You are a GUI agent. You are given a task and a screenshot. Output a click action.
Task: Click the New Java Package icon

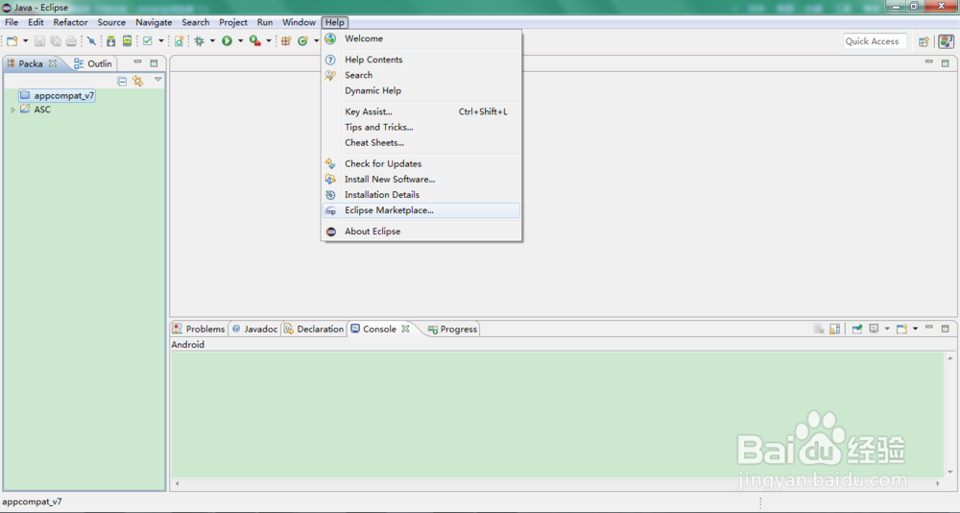click(286, 41)
